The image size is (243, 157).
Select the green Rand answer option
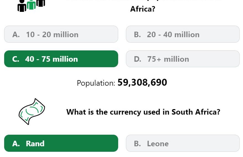(x=61, y=143)
